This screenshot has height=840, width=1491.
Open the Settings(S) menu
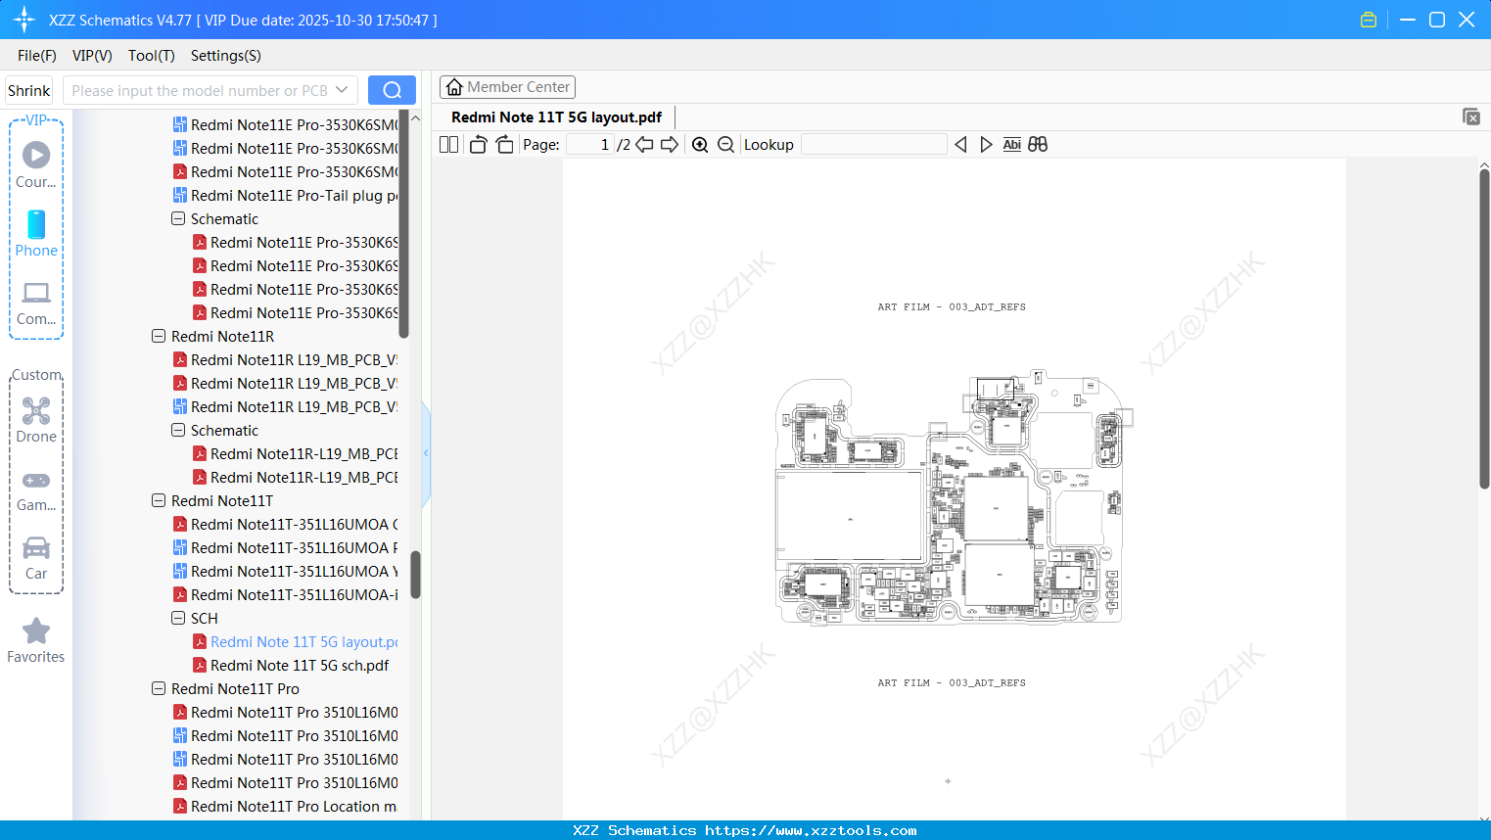click(x=224, y=56)
